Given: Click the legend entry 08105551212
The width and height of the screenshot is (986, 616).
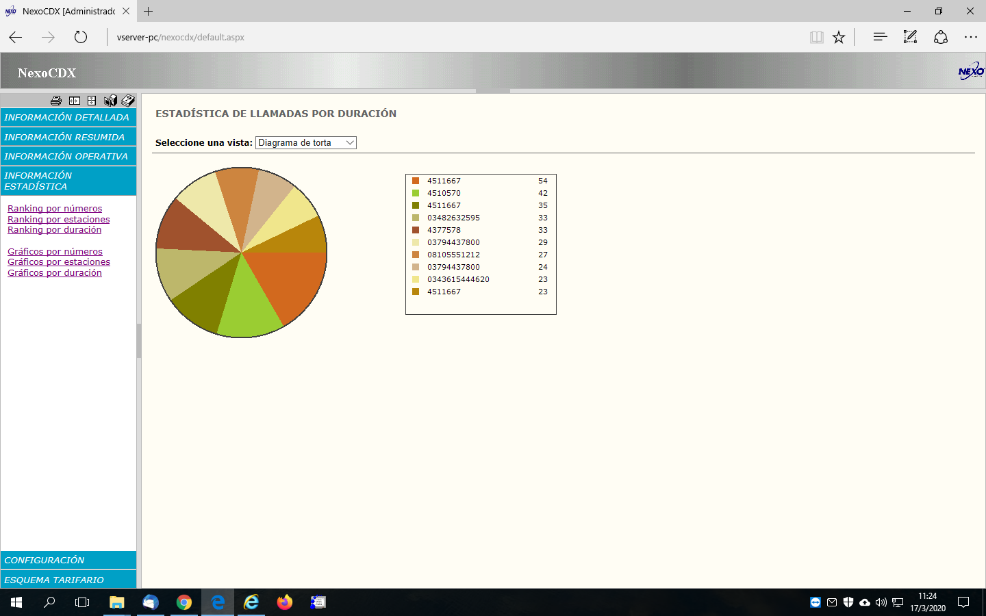Looking at the screenshot, I should point(453,255).
